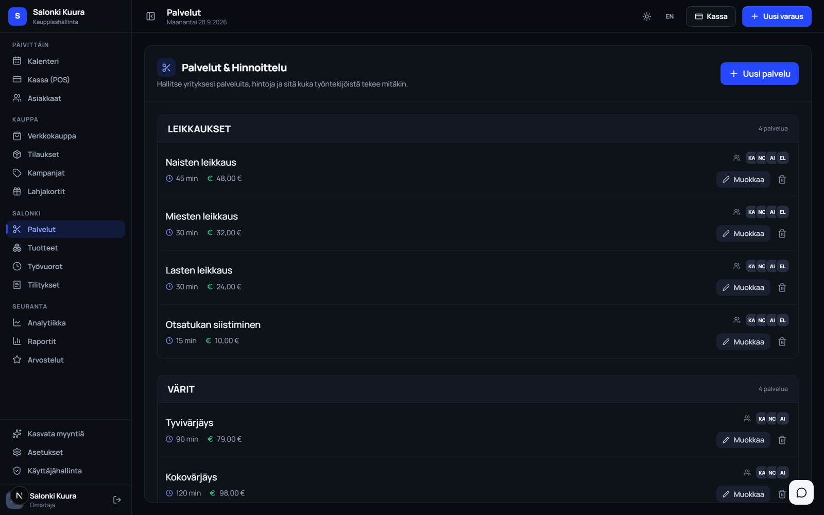Click the KA staff badge on Naisten leikkaus
The width and height of the screenshot is (824, 515).
(x=751, y=158)
